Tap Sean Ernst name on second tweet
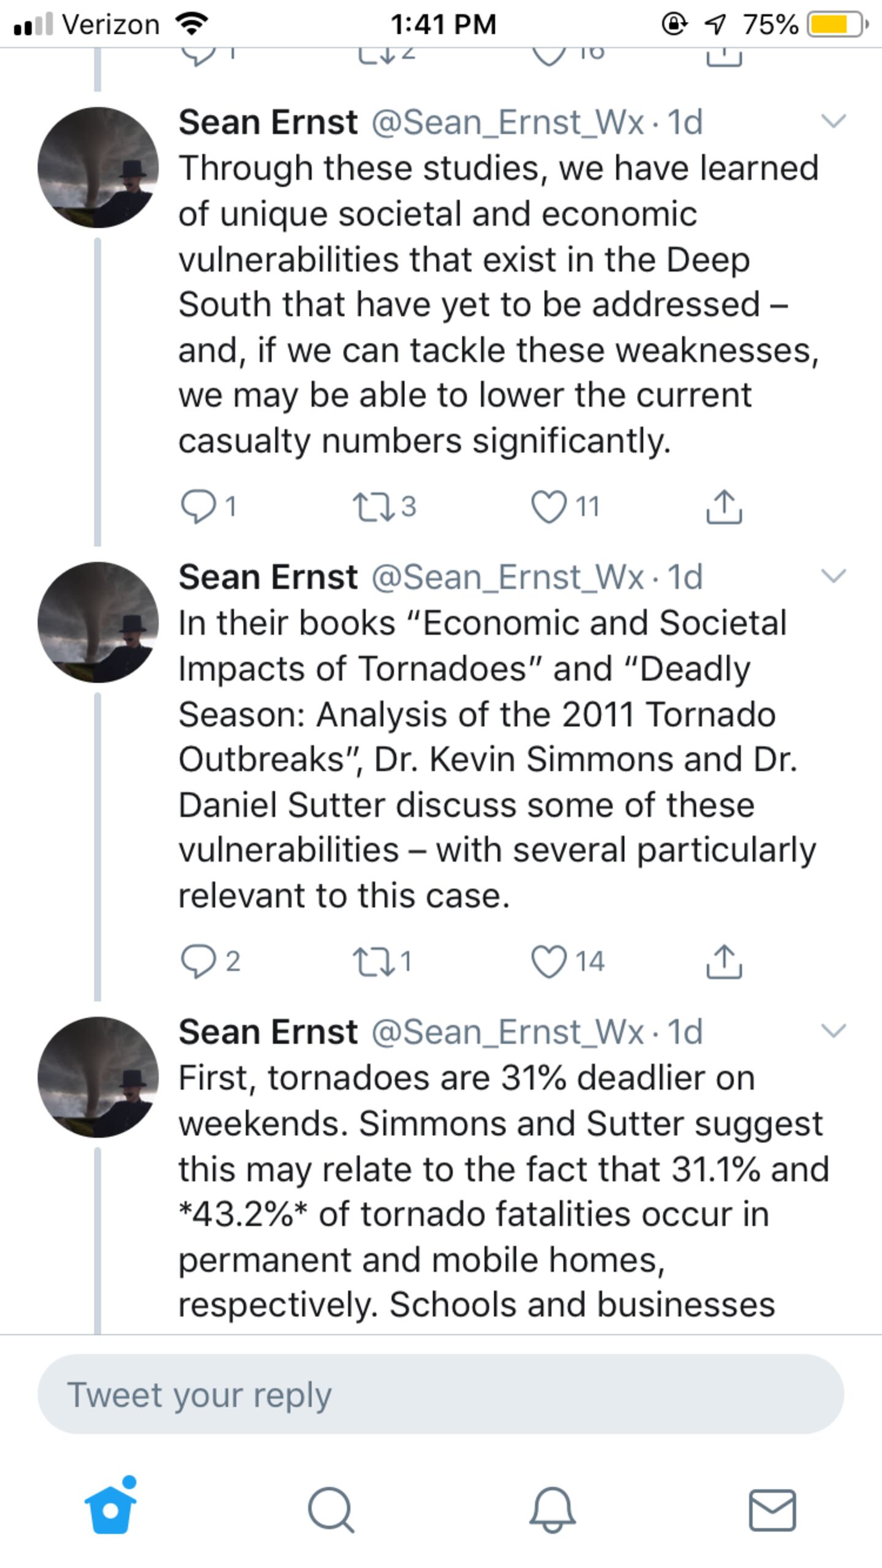The height and width of the screenshot is (1568, 882). point(268,577)
